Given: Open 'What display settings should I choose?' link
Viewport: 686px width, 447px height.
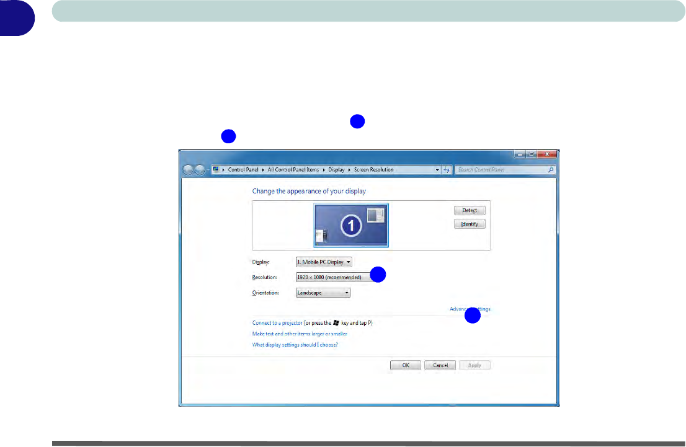Looking at the screenshot, I should pos(295,345).
